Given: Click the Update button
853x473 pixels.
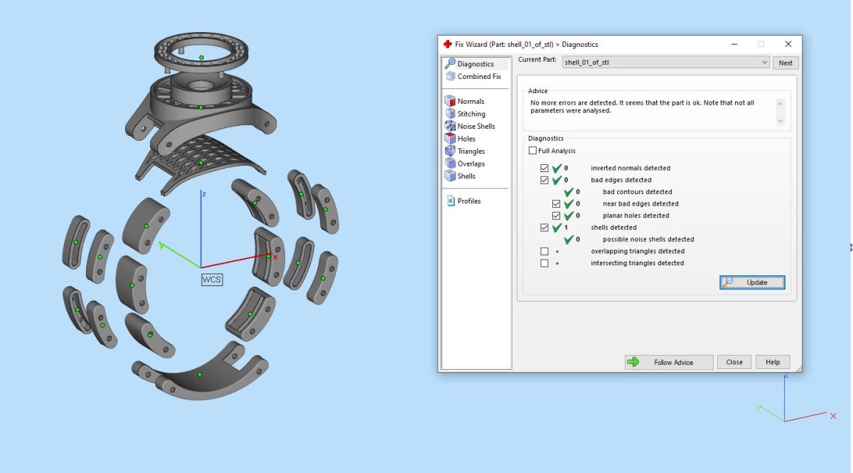Looking at the screenshot, I should [x=752, y=282].
